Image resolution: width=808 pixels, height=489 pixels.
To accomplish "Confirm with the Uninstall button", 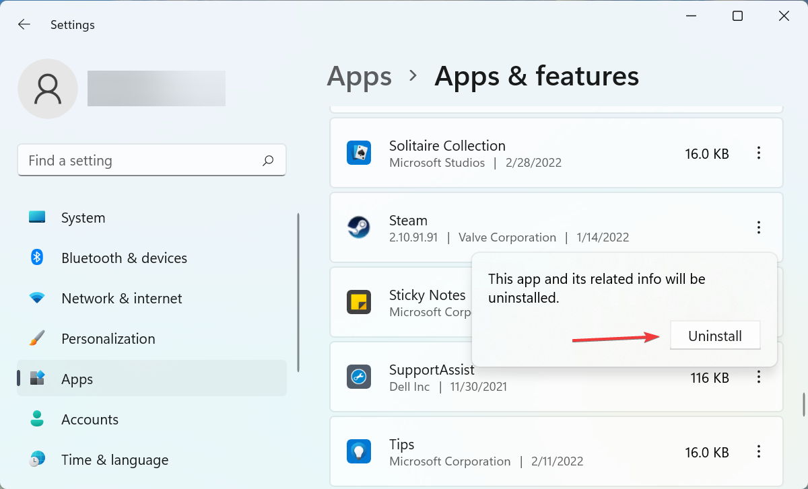I will [x=715, y=336].
